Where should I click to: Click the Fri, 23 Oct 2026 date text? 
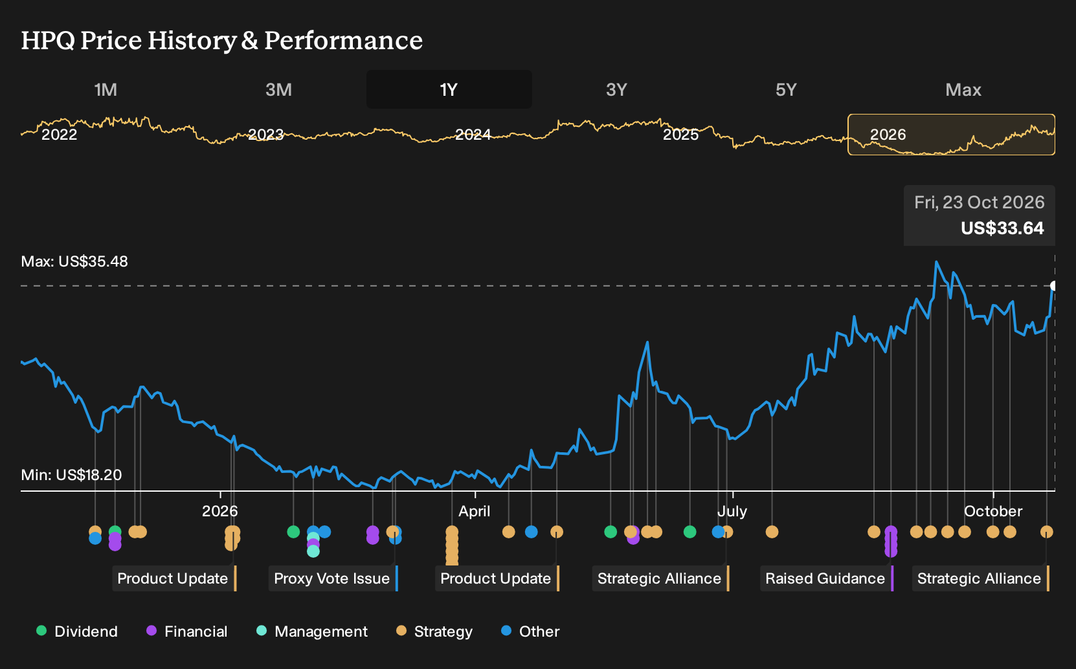pyautogui.click(x=980, y=203)
